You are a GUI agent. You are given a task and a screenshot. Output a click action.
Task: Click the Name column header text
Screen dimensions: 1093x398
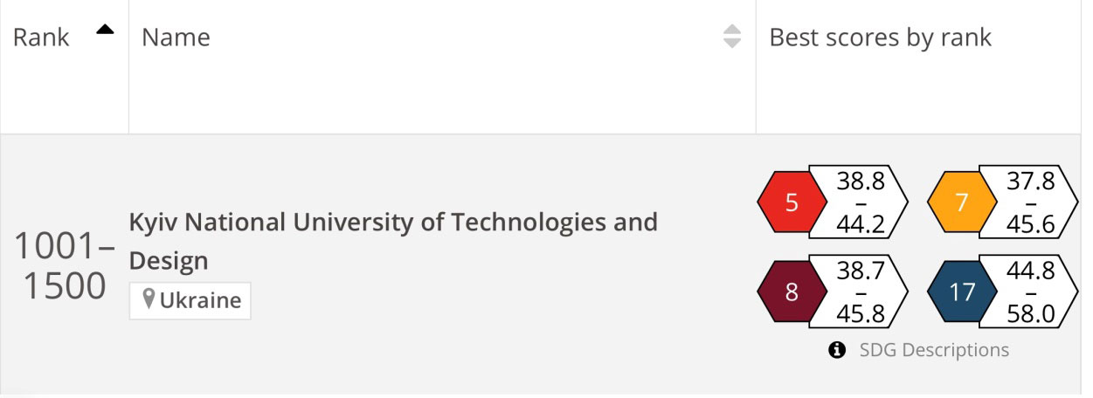click(x=176, y=37)
